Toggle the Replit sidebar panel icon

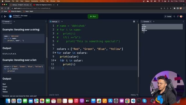click(x=2, y=16)
